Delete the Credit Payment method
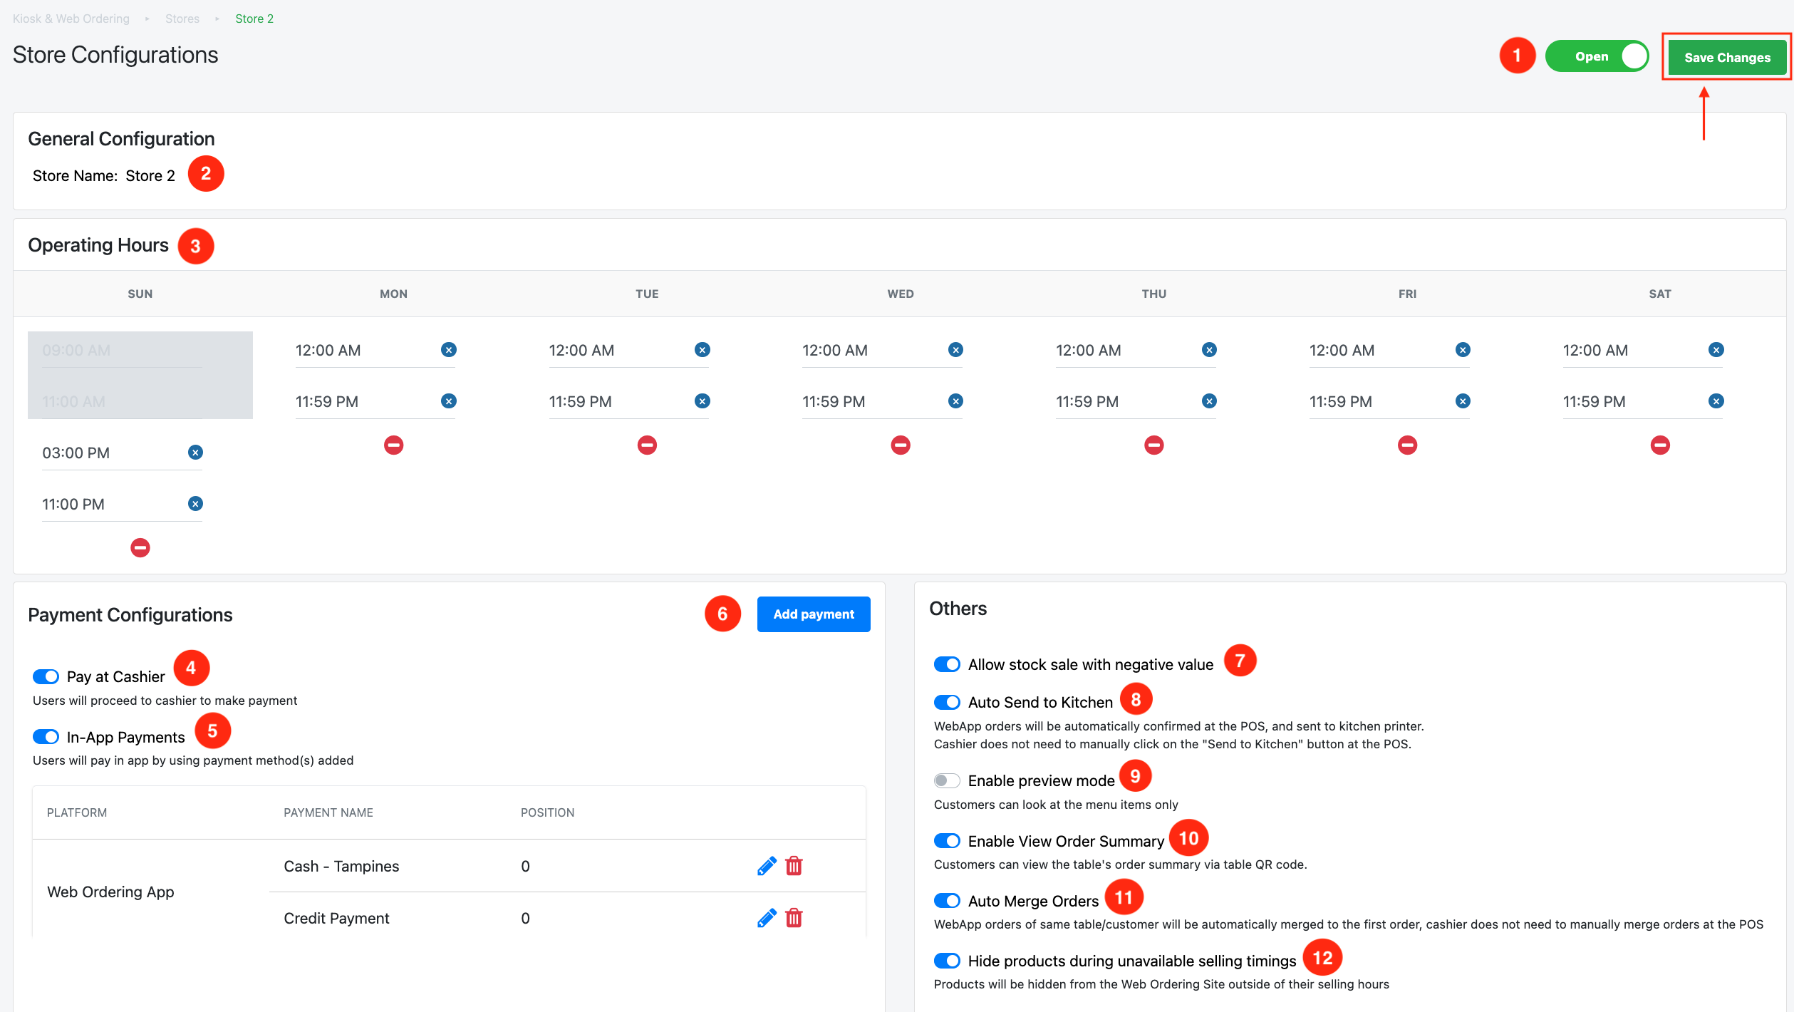 tap(794, 918)
